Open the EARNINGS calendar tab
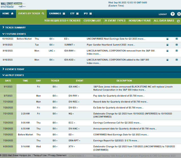 [x=57, y=14]
